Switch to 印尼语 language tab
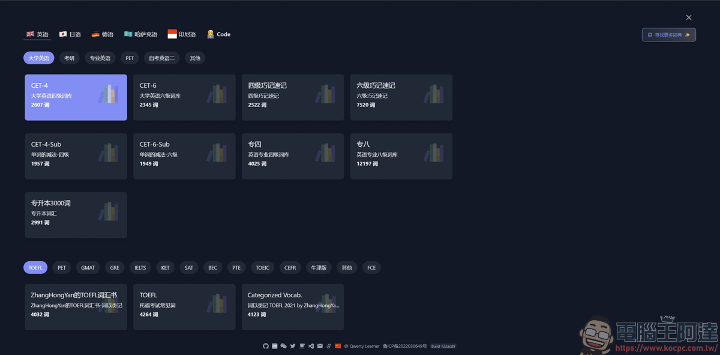This screenshot has height=355, width=720. (182, 34)
